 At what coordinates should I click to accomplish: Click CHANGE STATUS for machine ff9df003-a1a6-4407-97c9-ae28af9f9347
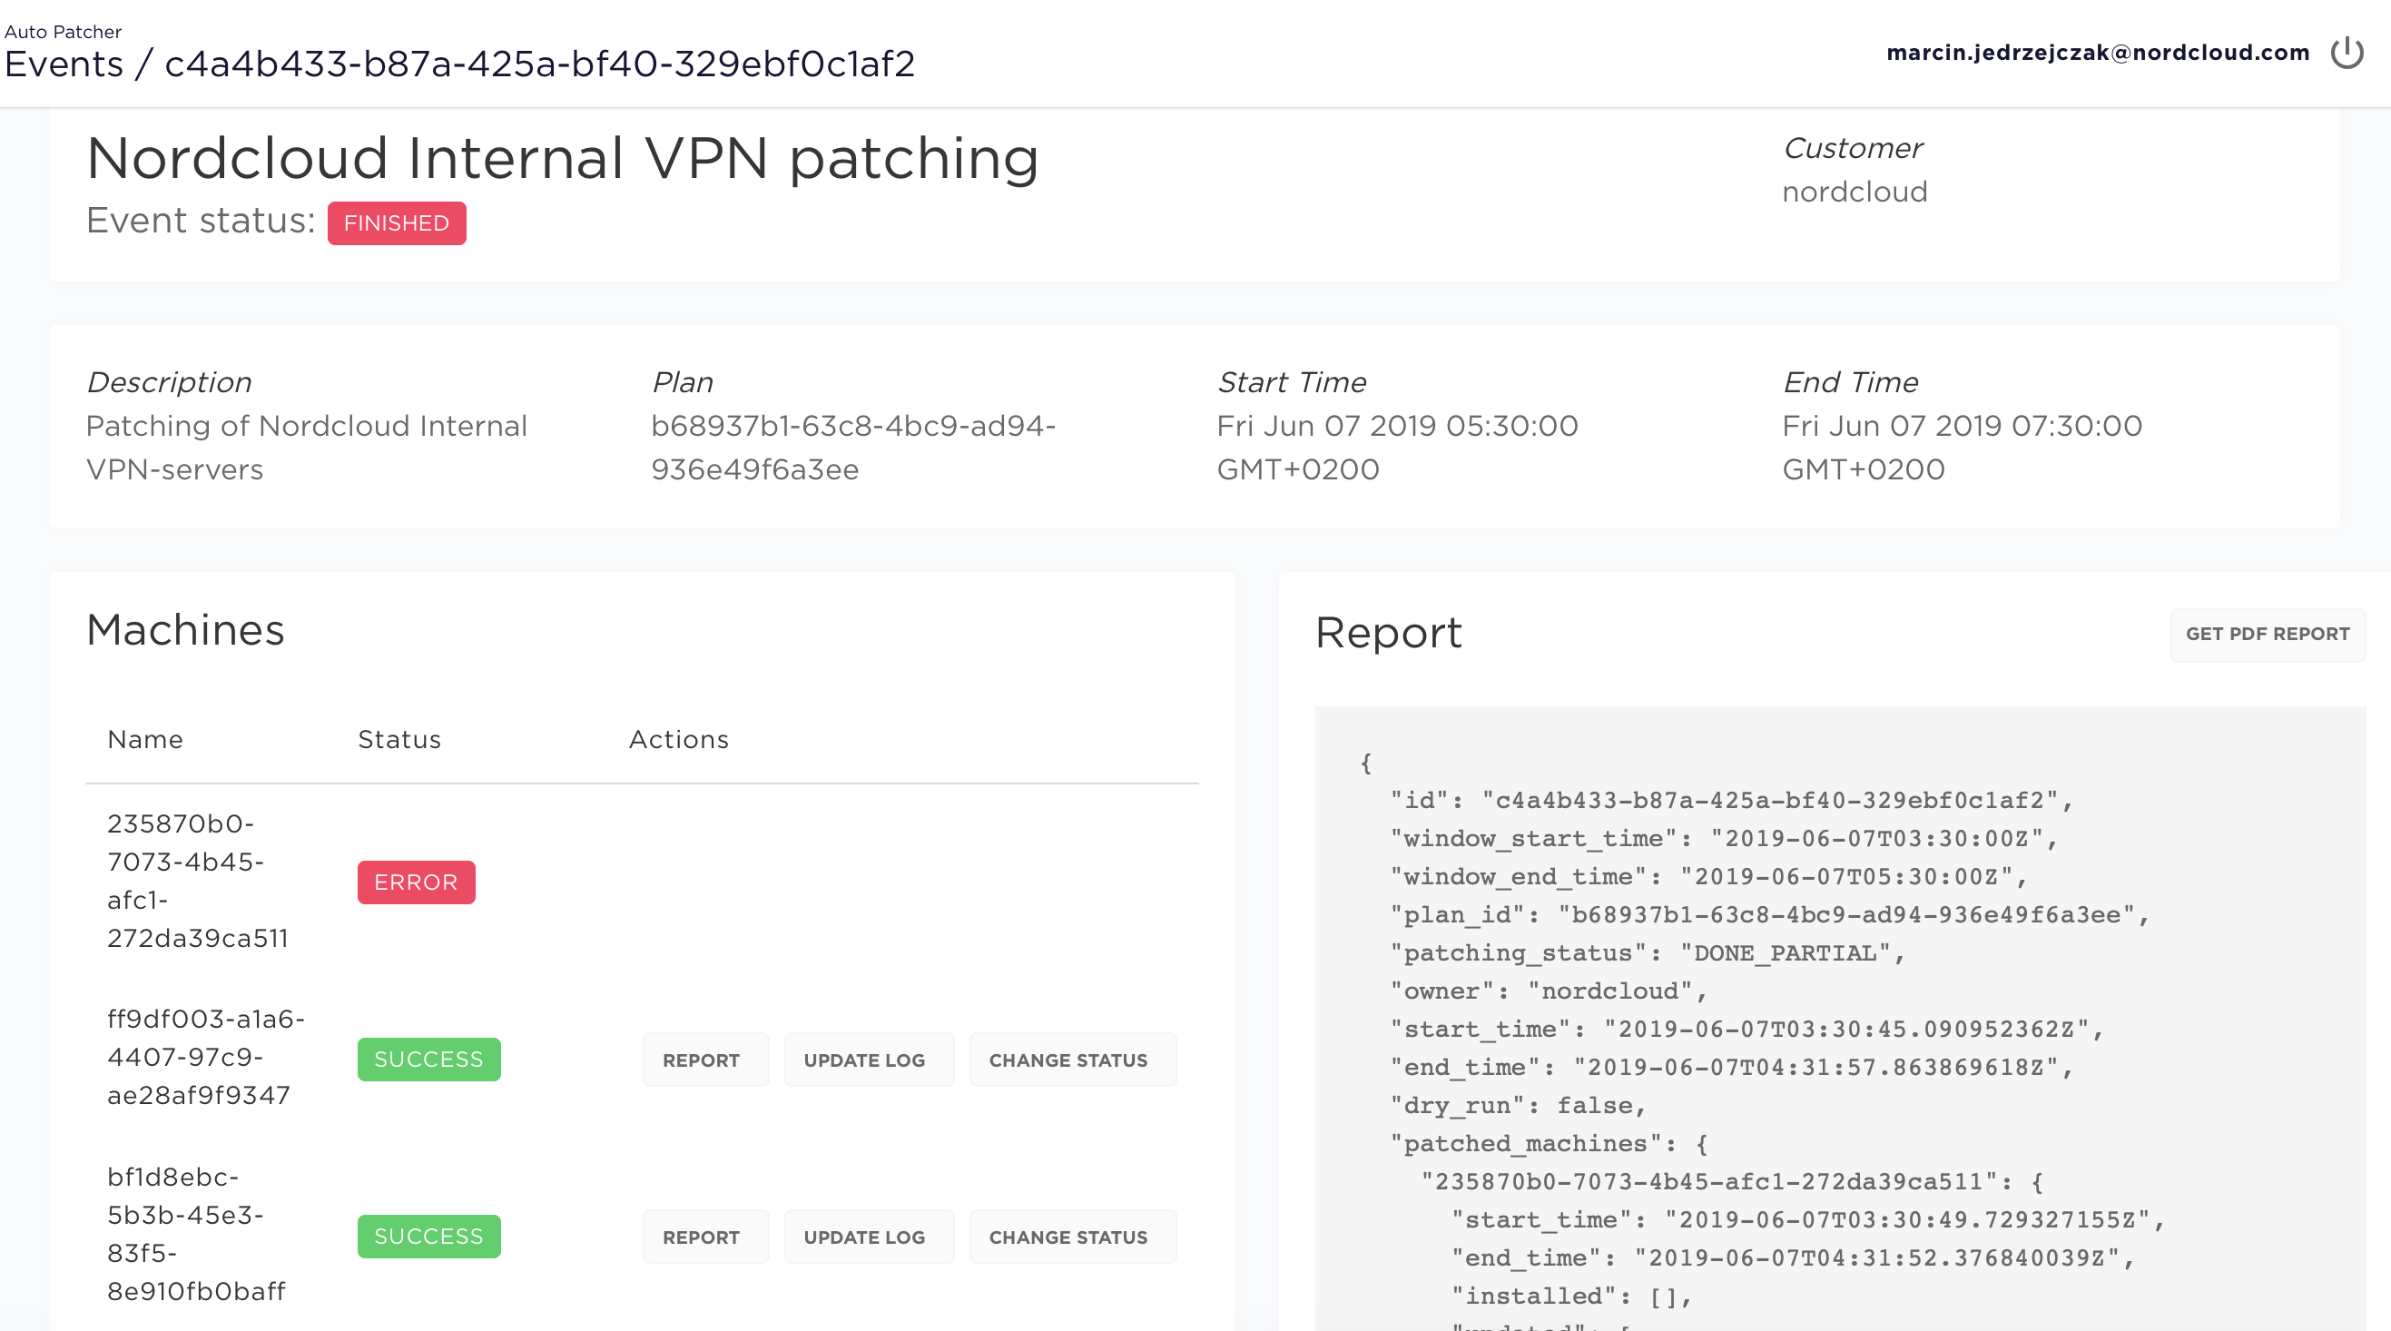pyautogui.click(x=1073, y=1060)
